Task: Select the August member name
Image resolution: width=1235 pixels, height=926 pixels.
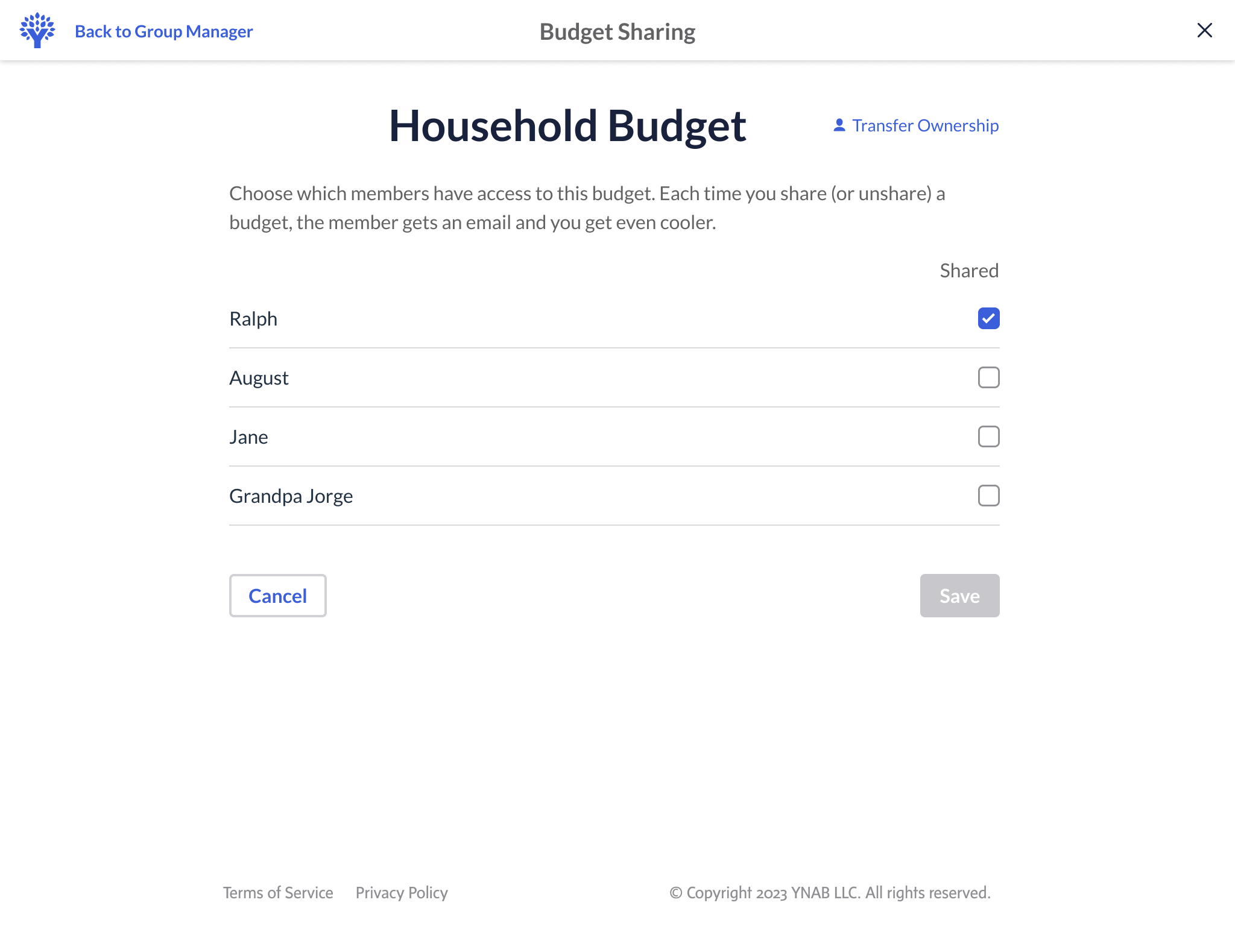Action: [x=259, y=378]
